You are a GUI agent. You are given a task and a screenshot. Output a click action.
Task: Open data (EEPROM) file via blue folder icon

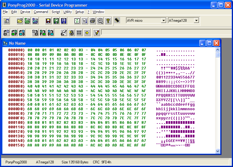(35, 21)
